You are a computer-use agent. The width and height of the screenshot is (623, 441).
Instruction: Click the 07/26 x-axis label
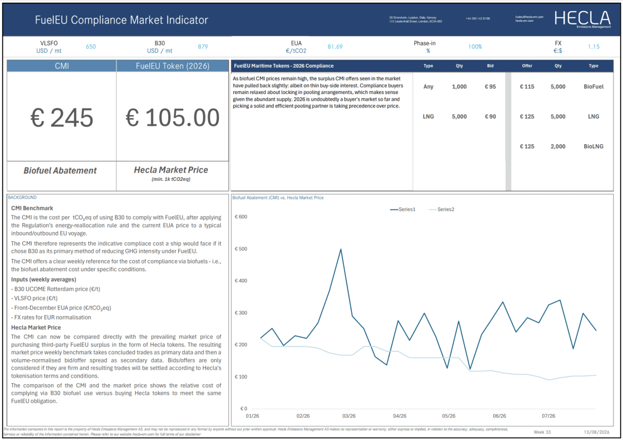[x=548, y=416]
